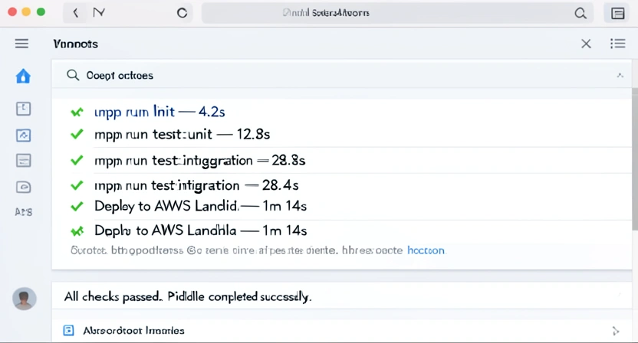Viewport: 638px width, 343px height.
Task: Click into the Coept octroes search field
Action: (x=341, y=75)
